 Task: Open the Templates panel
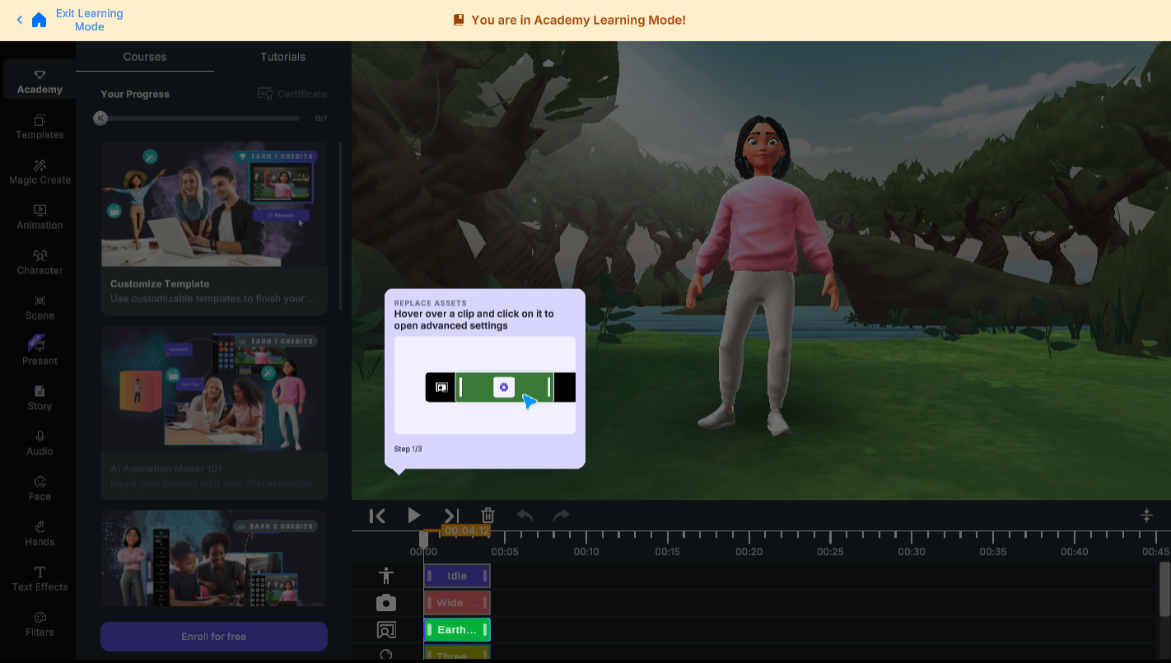click(39, 128)
